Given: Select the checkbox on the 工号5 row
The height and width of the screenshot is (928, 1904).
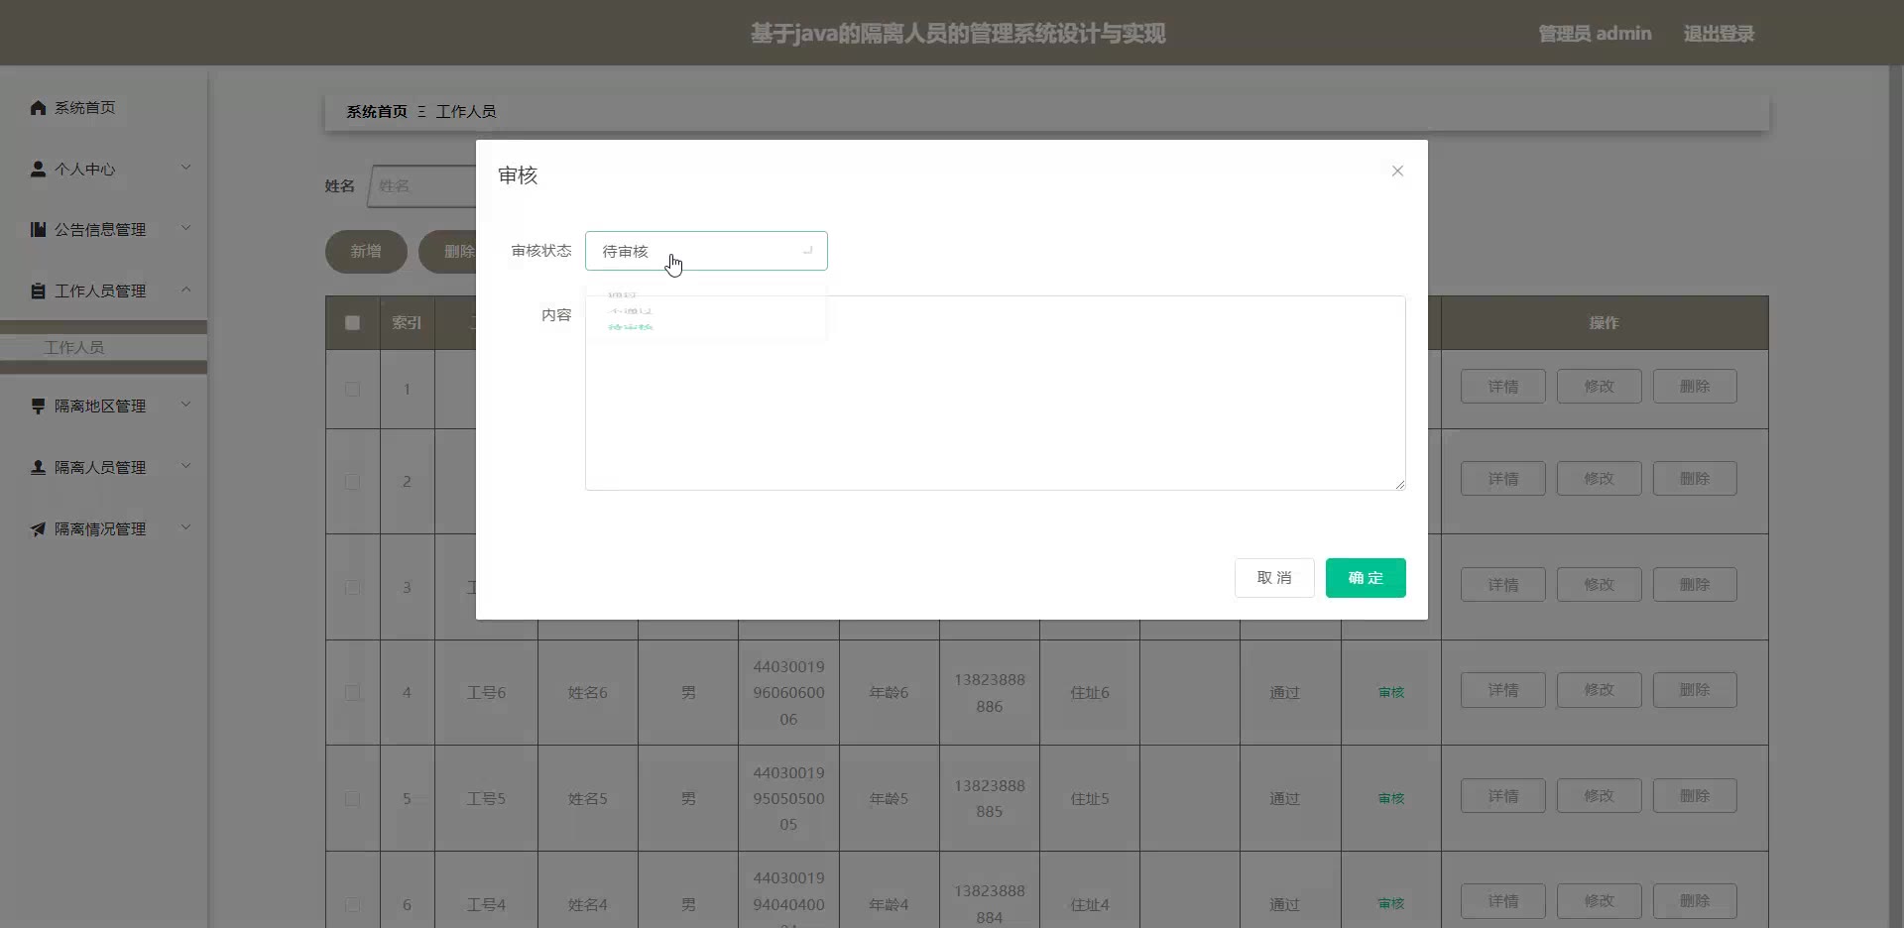Looking at the screenshot, I should point(352,798).
